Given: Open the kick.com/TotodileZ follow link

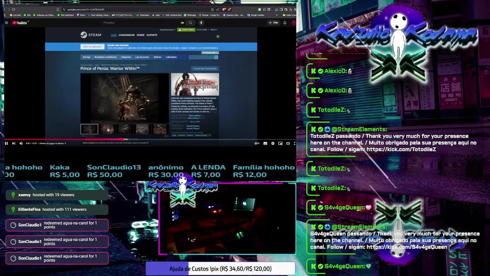Looking at the screenshot, I should click(401, 149).
